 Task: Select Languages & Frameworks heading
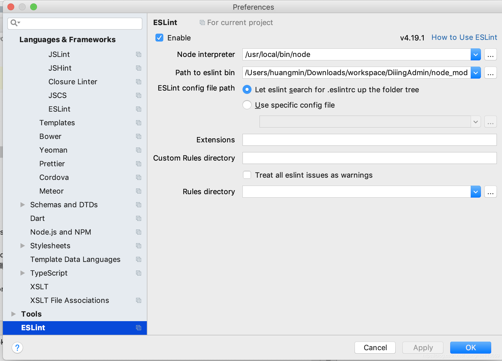tap(67, 40)
